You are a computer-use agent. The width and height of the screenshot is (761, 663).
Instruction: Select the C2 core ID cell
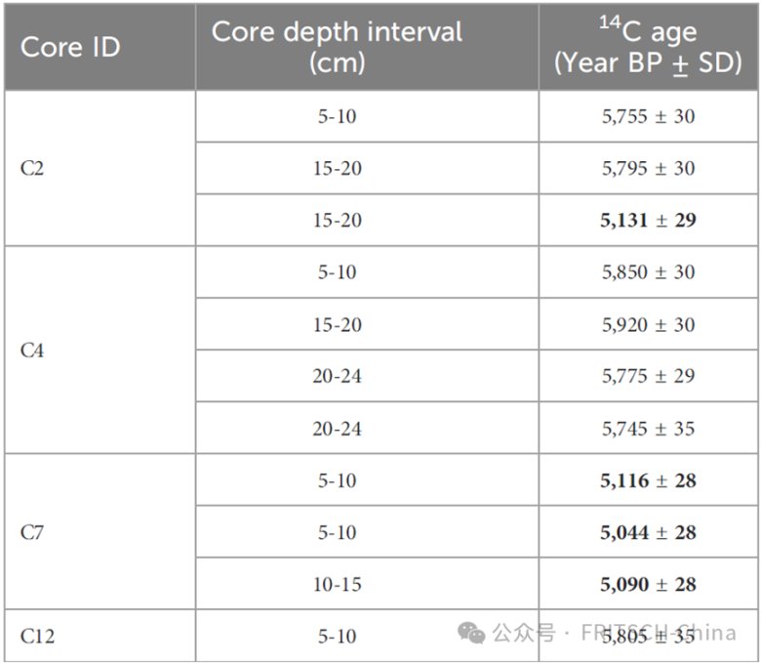(x=31, y=169)
